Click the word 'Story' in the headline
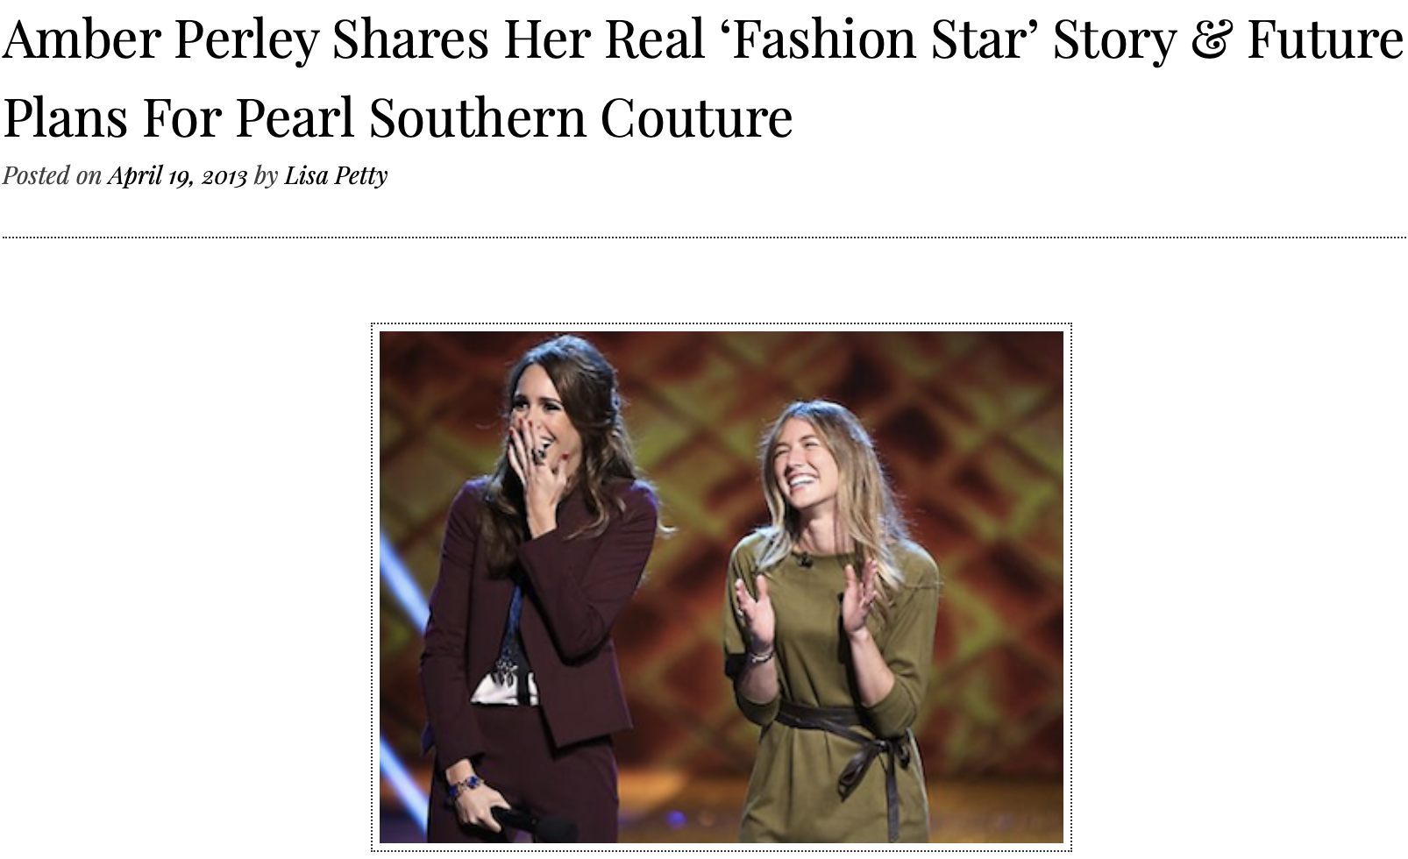Screen dimensions: 1408x859 [1114, 40]
